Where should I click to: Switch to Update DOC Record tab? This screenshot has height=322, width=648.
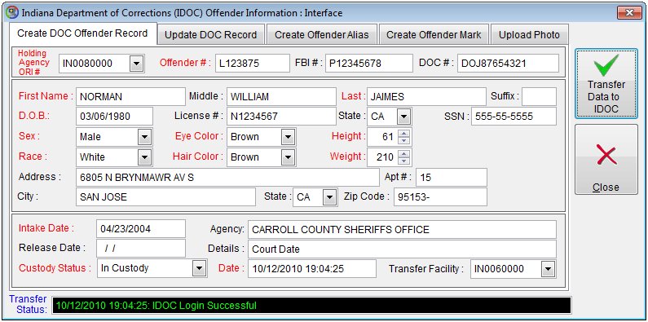pyautogui.click(x=211, y=35)
